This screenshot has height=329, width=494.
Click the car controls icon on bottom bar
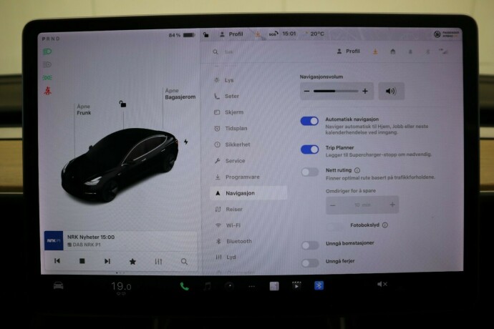pyautogui.click(x=58, y=286)
